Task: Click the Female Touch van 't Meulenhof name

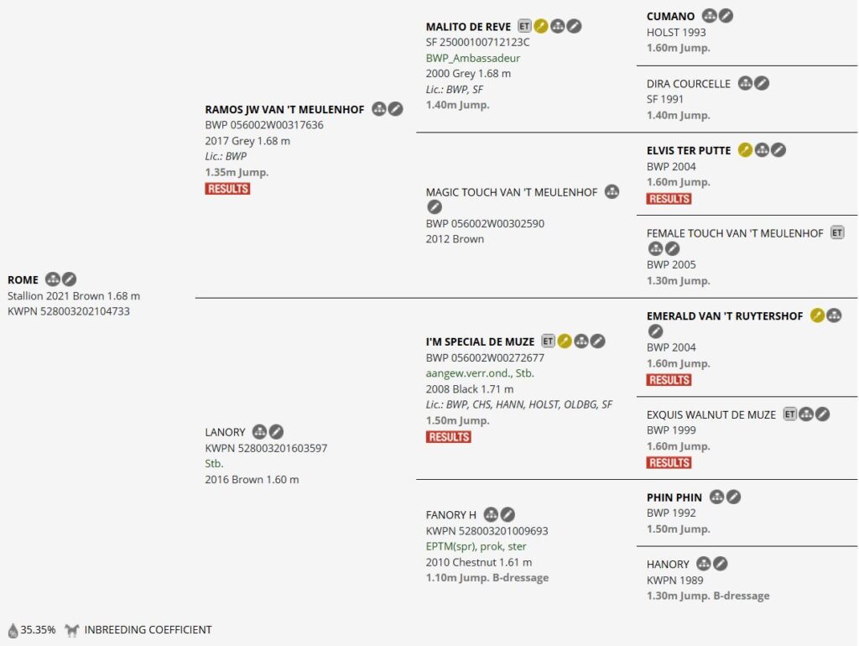Action: (735, 233)
